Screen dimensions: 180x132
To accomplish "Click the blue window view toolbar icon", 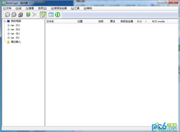I will coord(51,15).
